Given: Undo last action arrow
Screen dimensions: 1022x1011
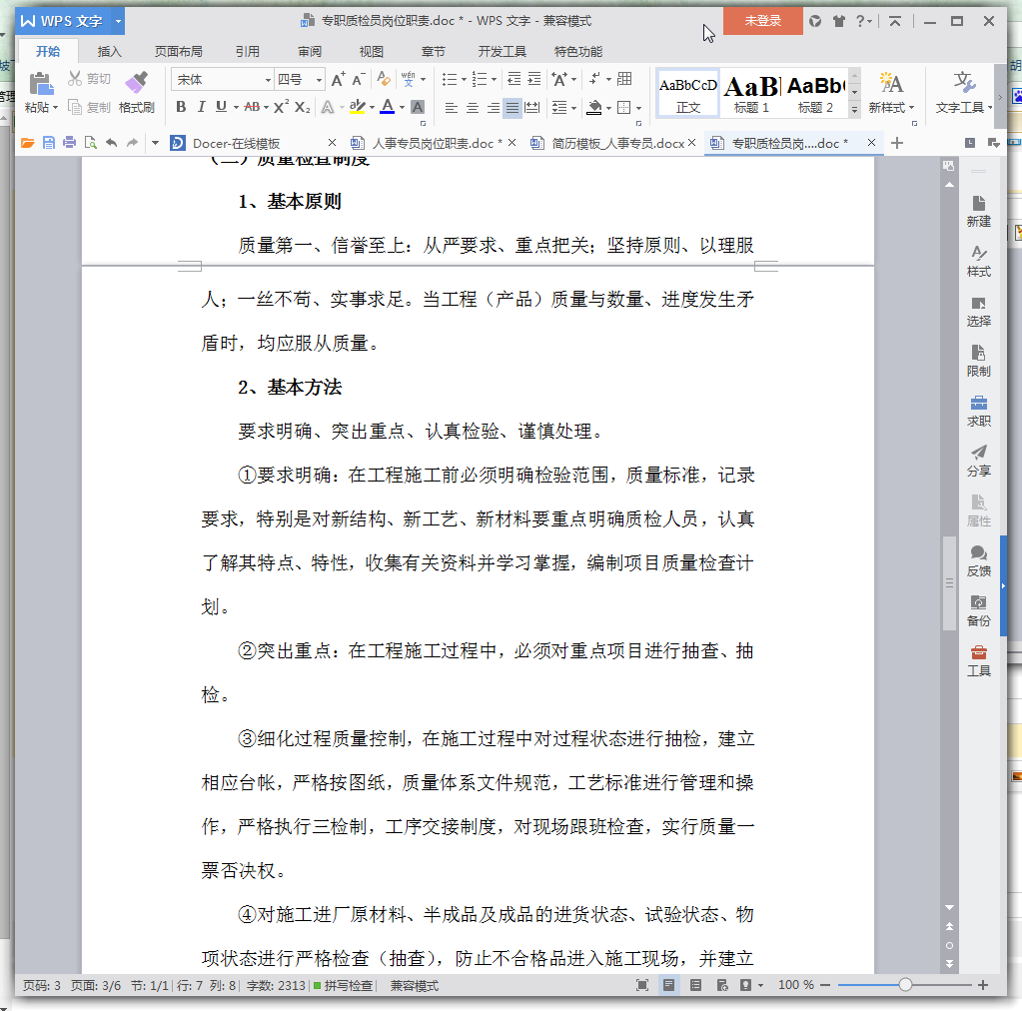Looking at the screenshot, I should 112,143.
